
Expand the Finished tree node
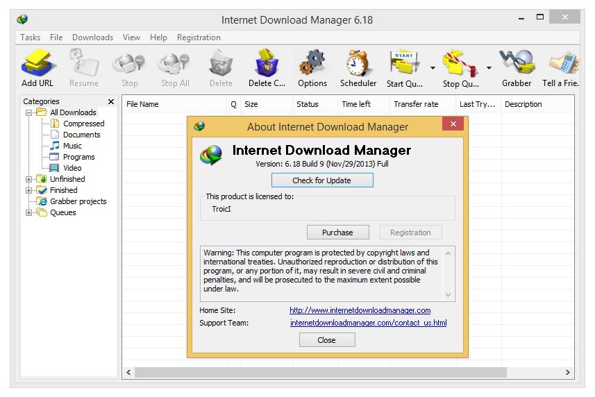click(x=28, y=190)
